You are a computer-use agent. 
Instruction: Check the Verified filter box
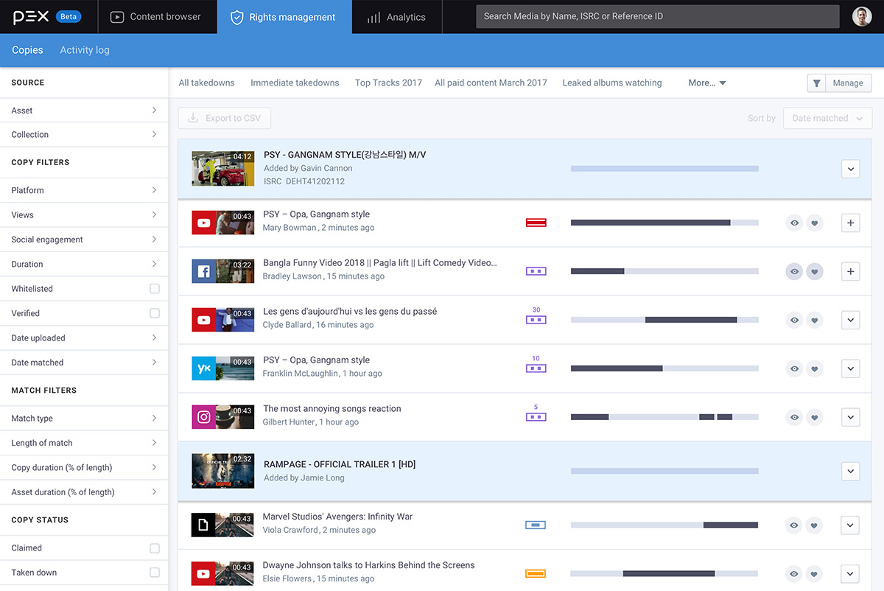pyautogui.click(x=155, y=313)
